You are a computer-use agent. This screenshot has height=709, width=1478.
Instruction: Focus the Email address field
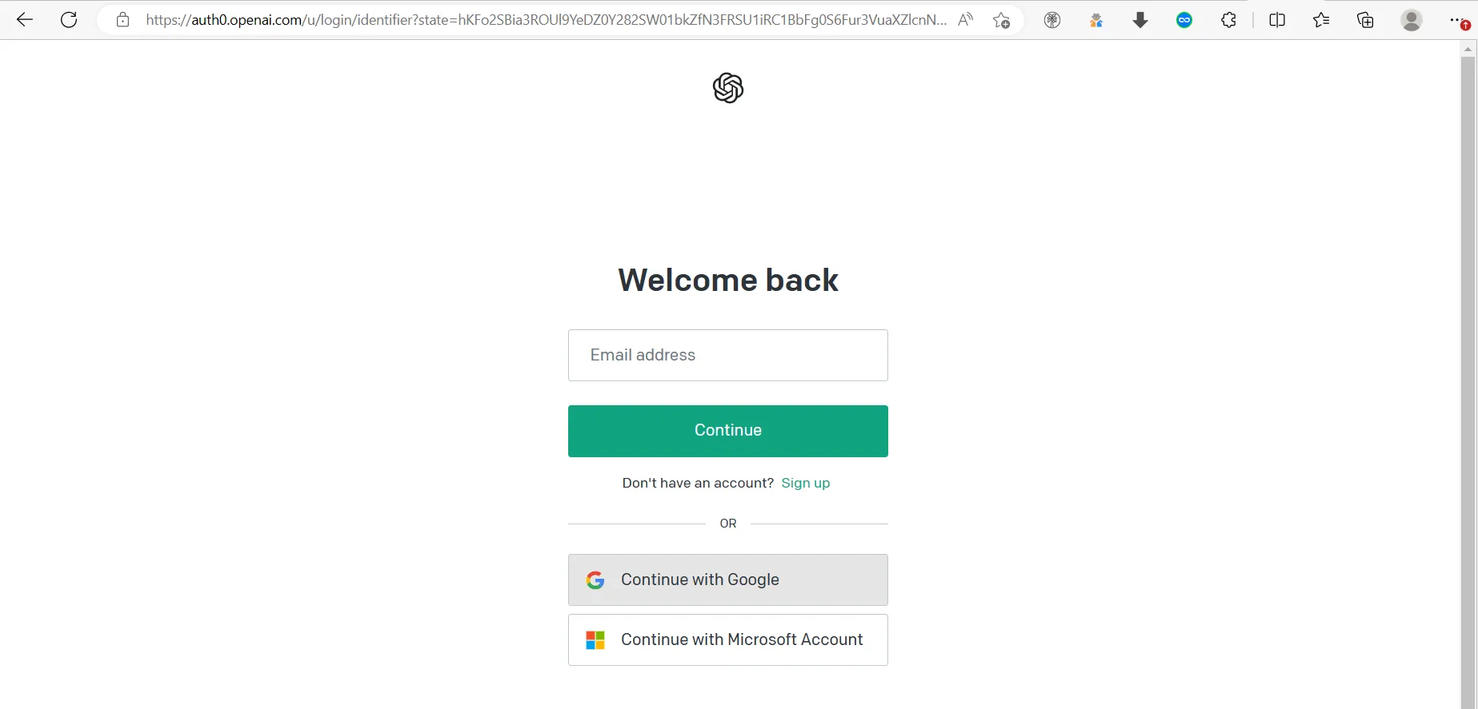click(x=728, y=355)
